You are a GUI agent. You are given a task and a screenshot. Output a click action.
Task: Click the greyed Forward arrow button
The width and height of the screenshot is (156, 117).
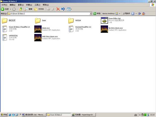tap(14, 9)
